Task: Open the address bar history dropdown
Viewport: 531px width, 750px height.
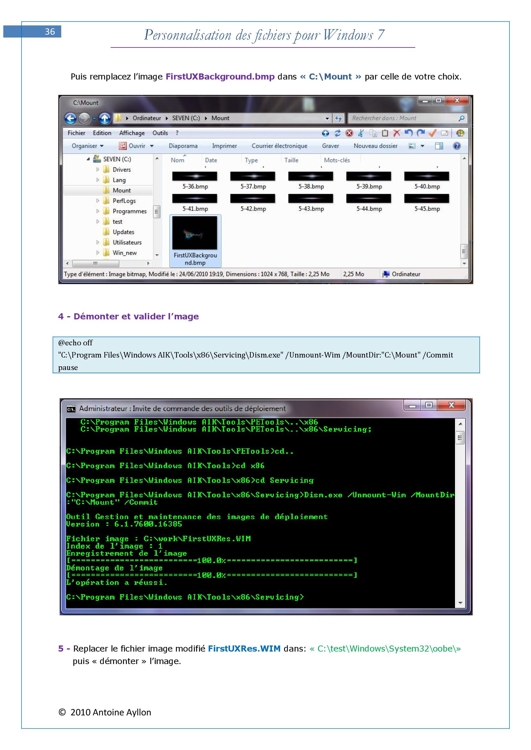Action: pyautogui.click(x=327, y=118)
